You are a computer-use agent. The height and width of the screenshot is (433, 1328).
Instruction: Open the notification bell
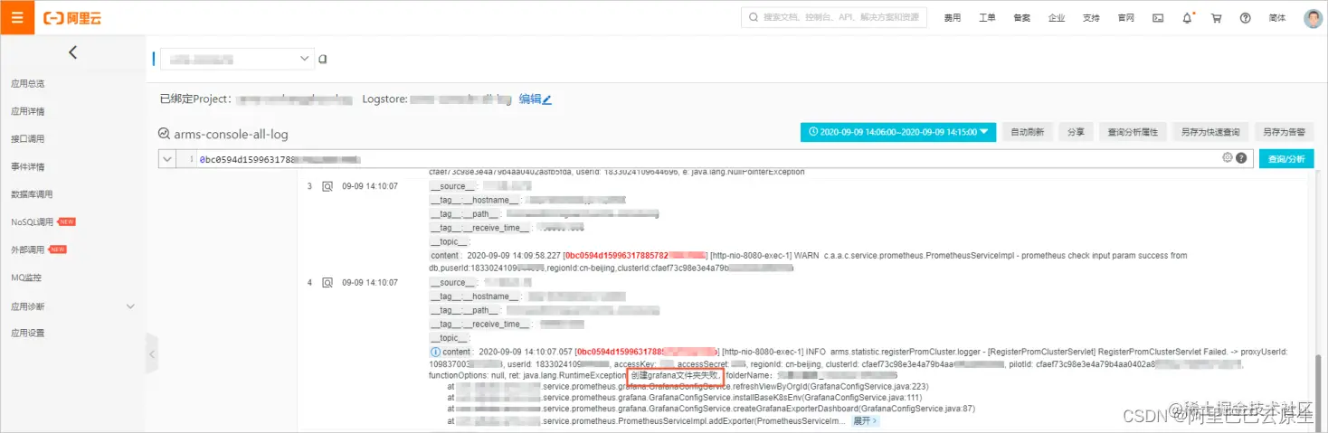(1187, 18)
